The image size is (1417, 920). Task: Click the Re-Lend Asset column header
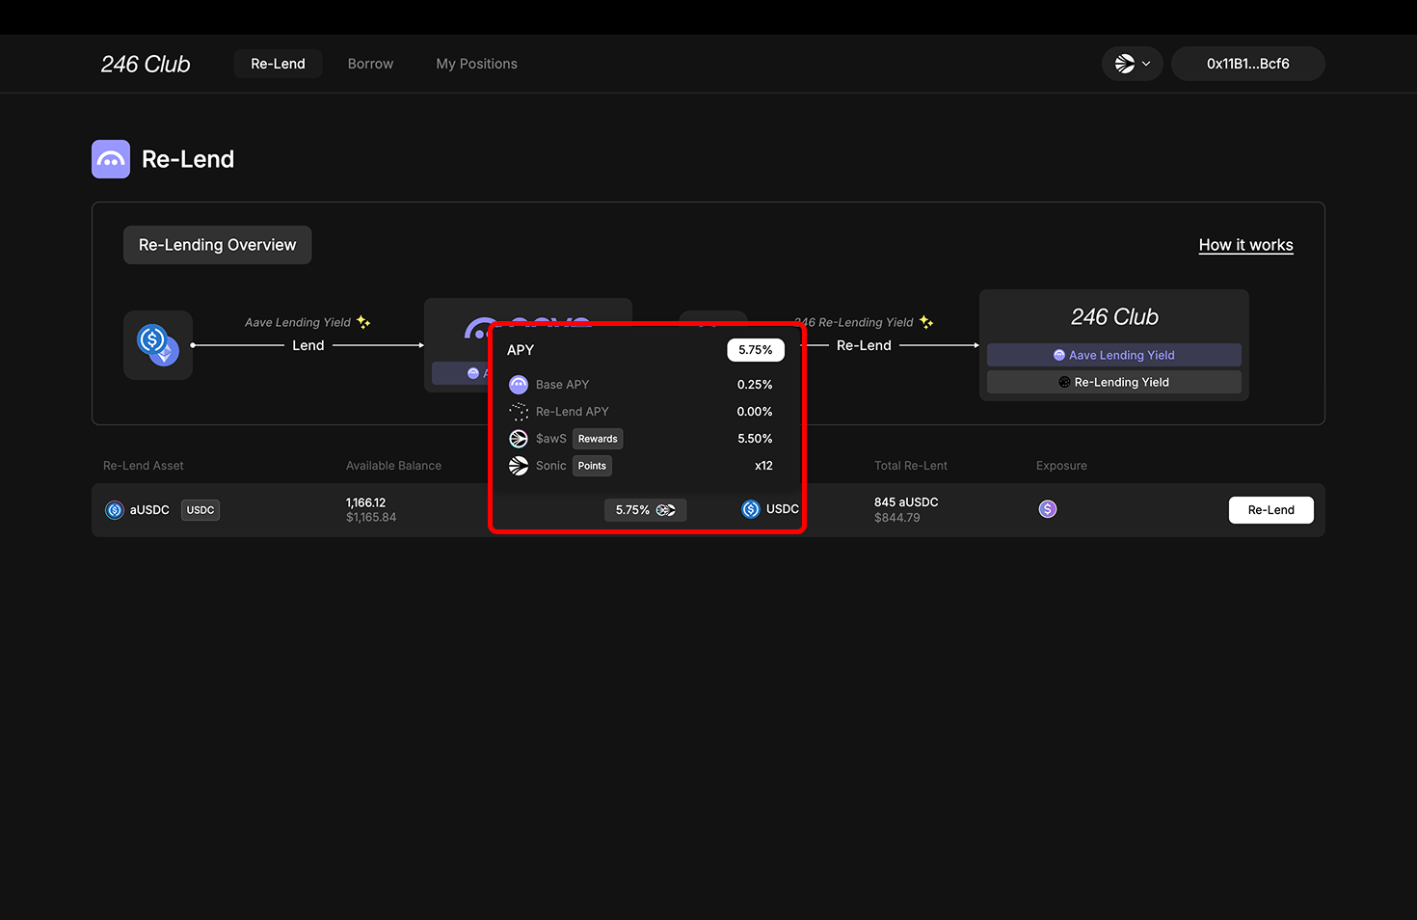(x=143, y=466)
